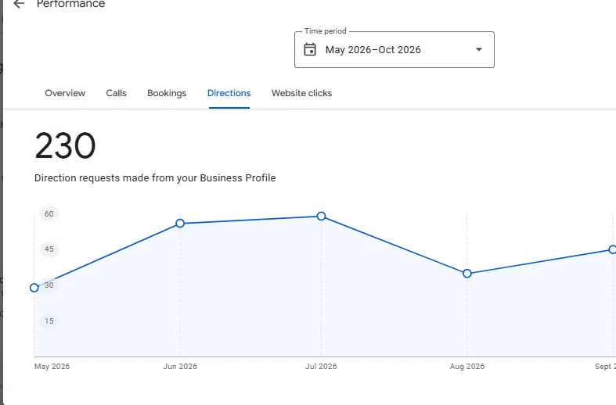Click the Jun 2026 x-axis label

click(x=180, y=366)
